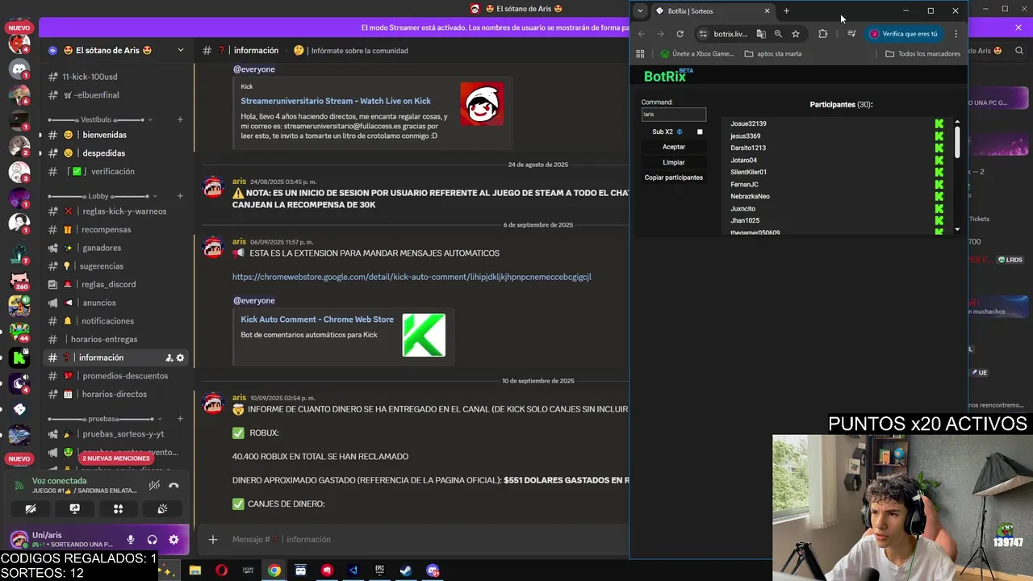Focus the Command input field
The width and height of the screenshot is (1033, 581).
tap(674, 115)
